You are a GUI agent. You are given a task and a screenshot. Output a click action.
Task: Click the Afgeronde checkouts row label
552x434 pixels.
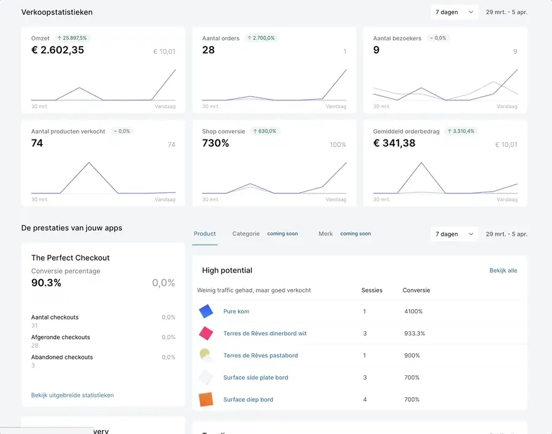[61, 337]
